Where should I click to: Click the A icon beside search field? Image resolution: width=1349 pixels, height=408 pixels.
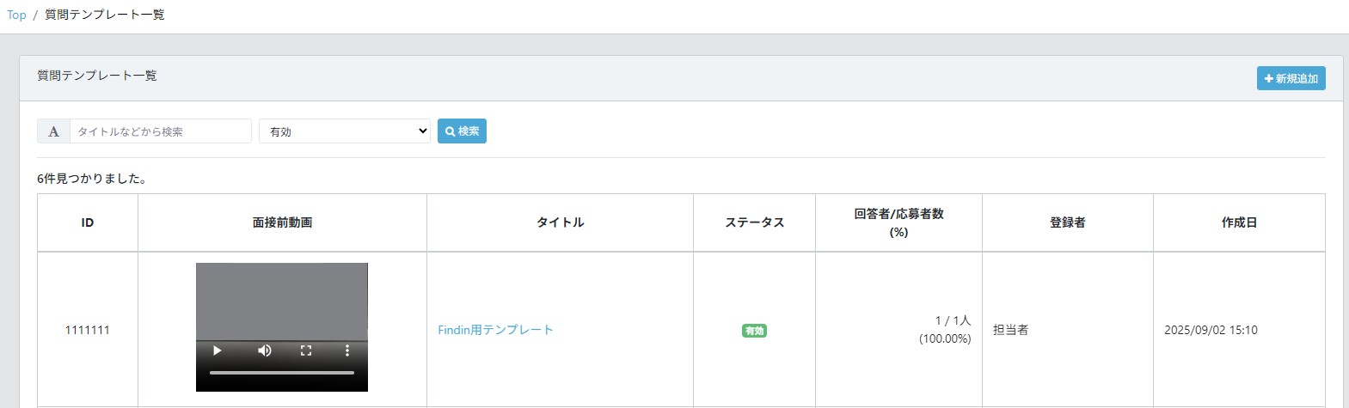click(x=54, y=131)
